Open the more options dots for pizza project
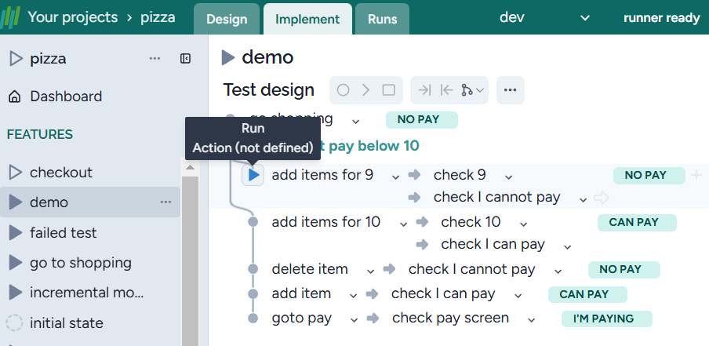 pyautogui.click(x=155, y=59)
